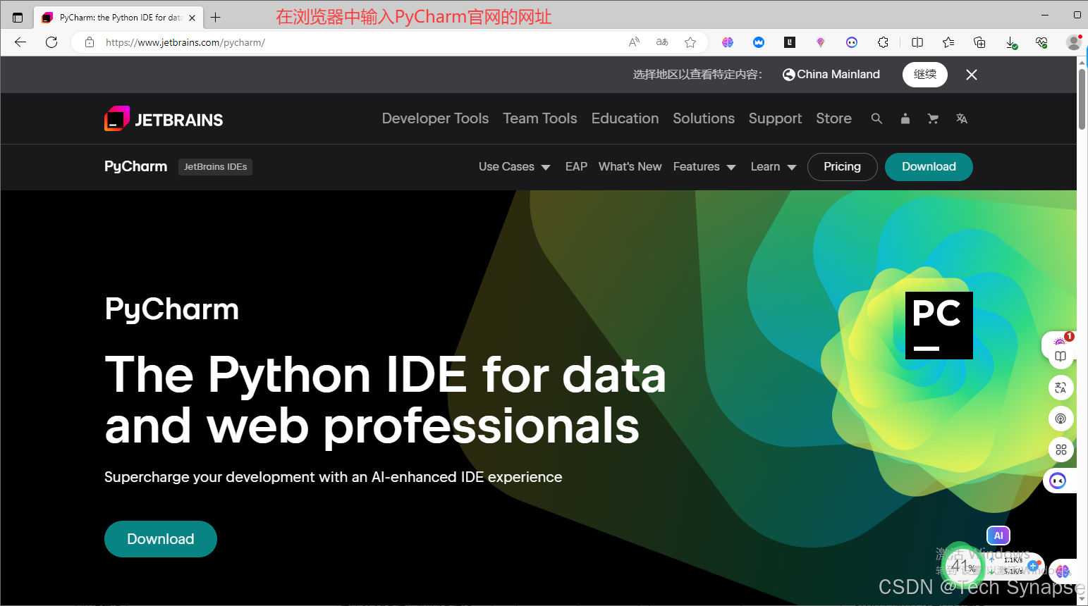Open the floating translate sidebar icon

(x=1061, y=388)
